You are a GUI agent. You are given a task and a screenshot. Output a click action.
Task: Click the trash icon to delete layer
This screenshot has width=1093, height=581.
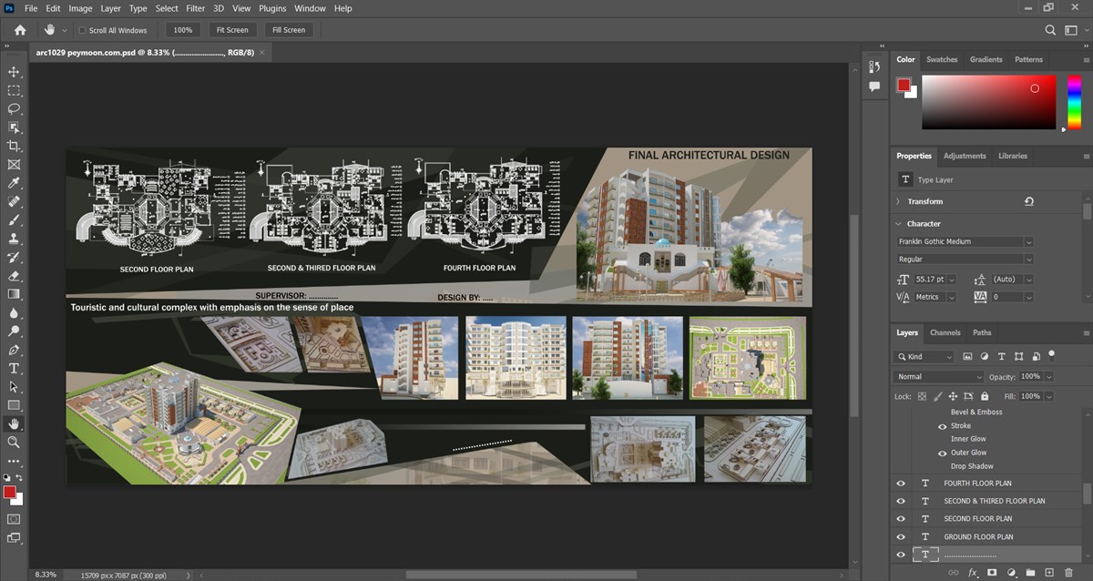1068,572
